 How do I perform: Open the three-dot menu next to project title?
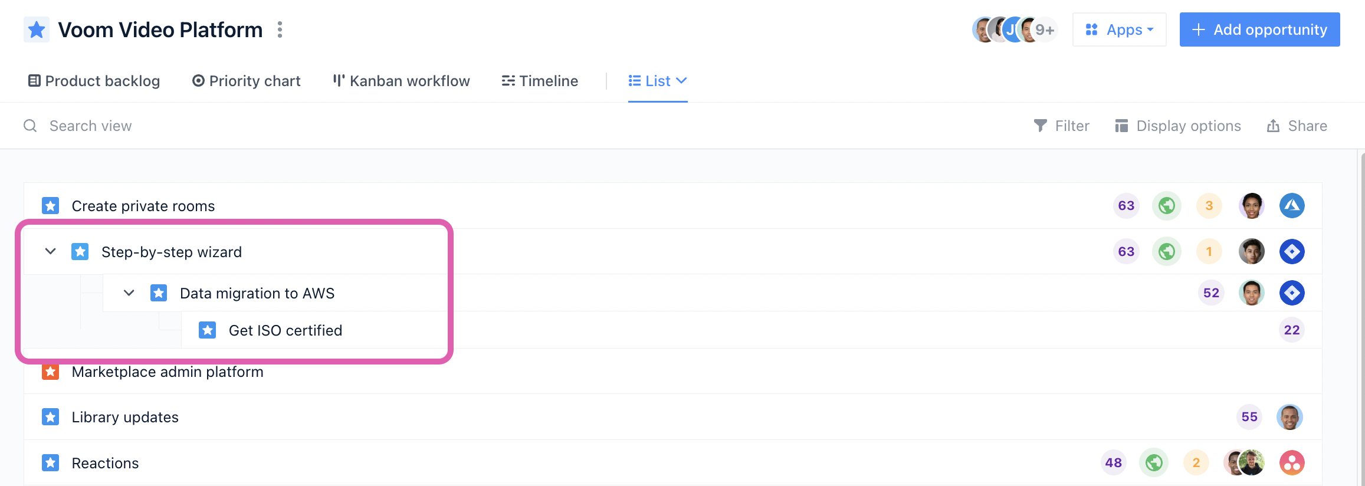pyautogui.click(x=280, y=29)
